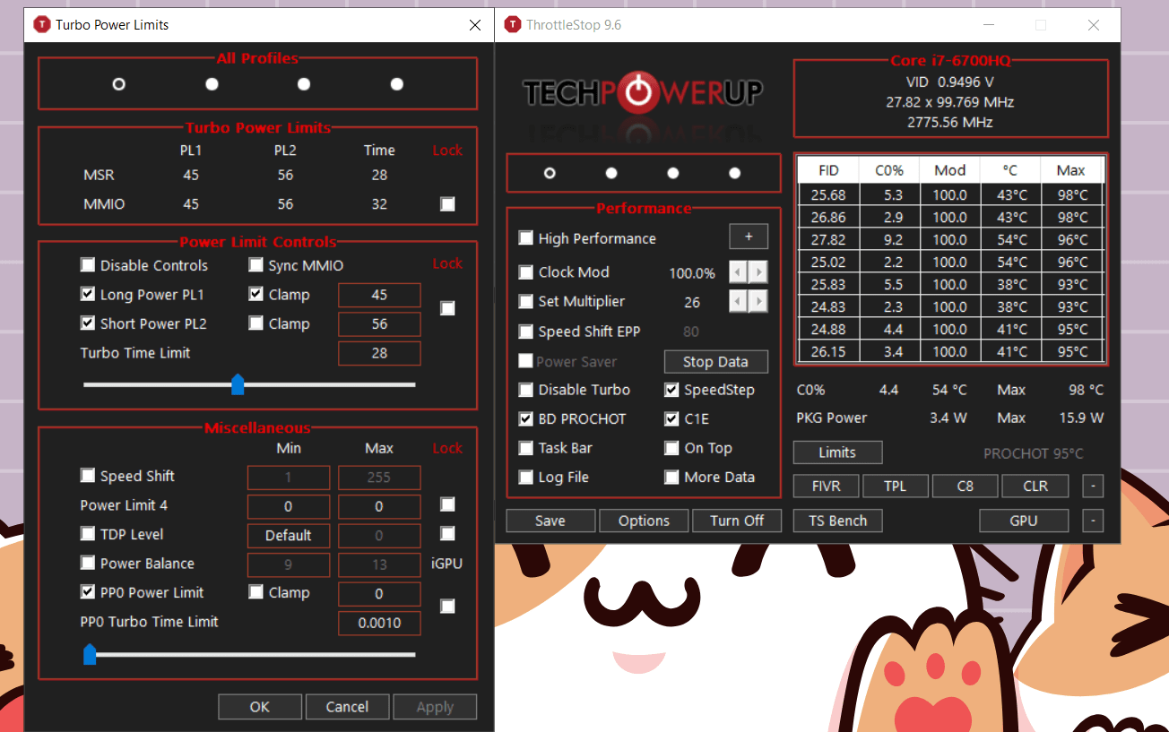Click the Short Power PL2 value field
The height and width of the screenshot is (732, 1169).
coord(379,324)
